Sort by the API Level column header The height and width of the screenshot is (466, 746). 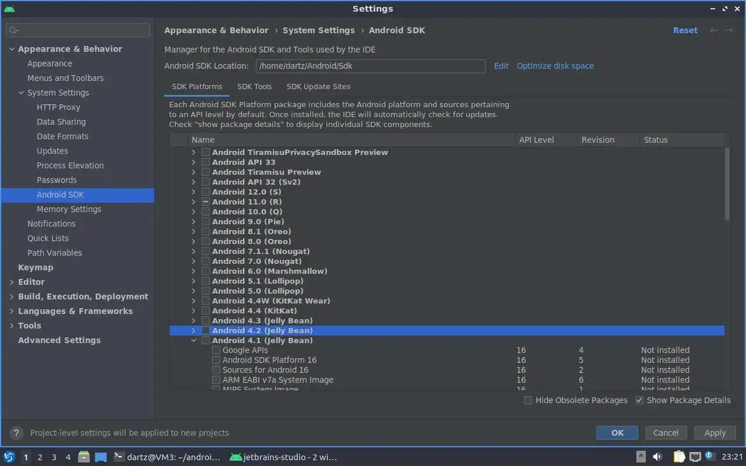(545, 140)
